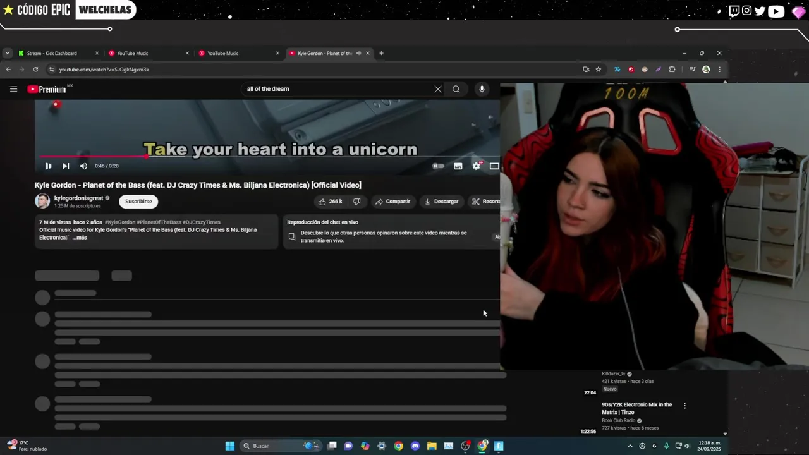Viewport: 809px width, 455px height.
Task: Click the page scrollbar down arrow
Action: [725, 434]
